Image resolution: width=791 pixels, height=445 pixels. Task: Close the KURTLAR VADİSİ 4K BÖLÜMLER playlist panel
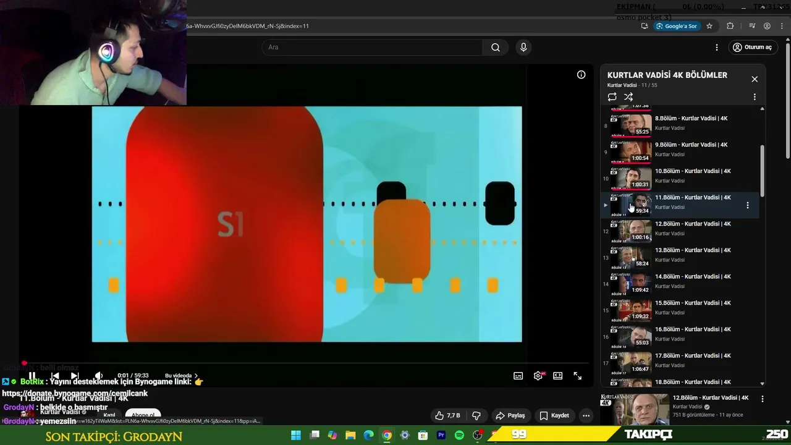(755, 79)
